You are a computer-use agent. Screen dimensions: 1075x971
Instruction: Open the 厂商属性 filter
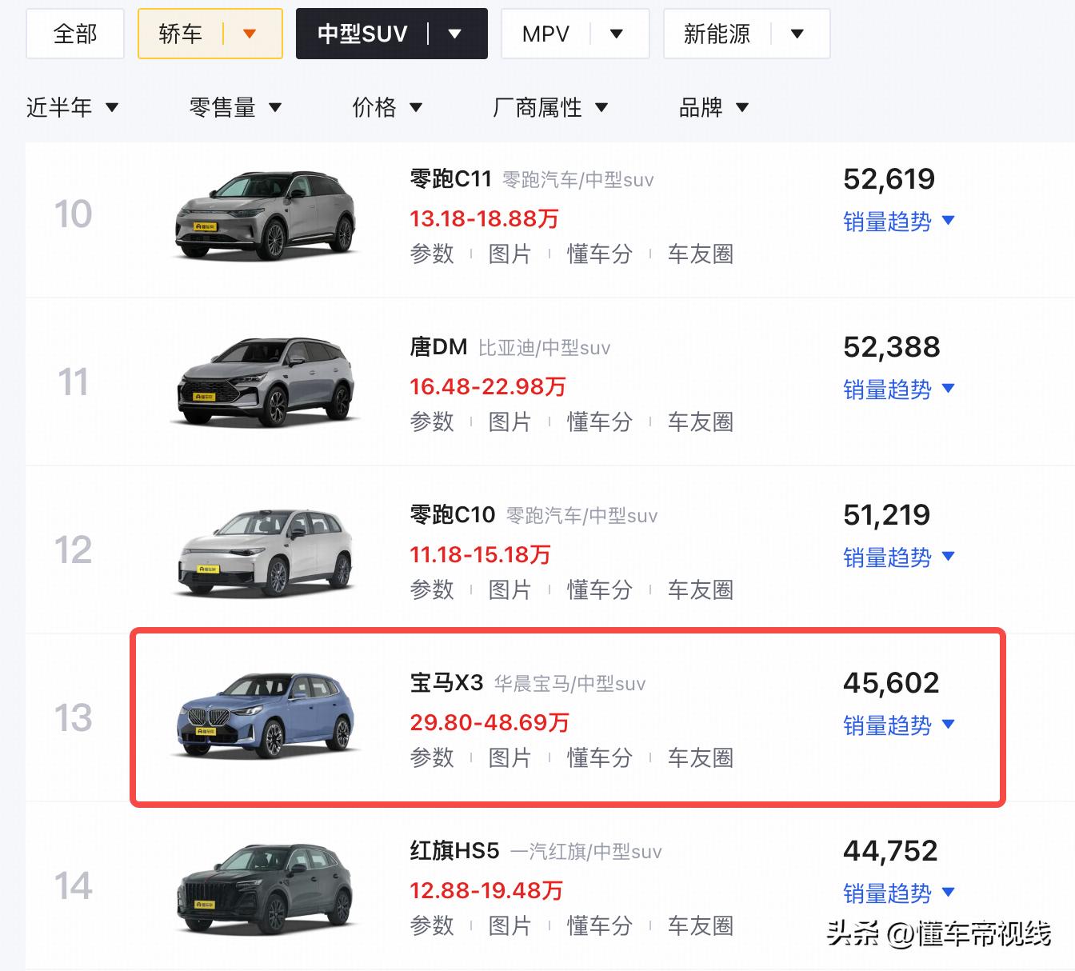(x=550, y=107)
